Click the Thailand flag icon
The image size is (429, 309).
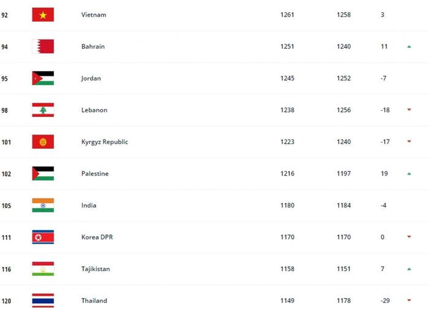43,300
